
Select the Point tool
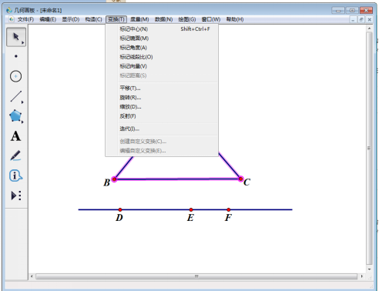(16, 56)
